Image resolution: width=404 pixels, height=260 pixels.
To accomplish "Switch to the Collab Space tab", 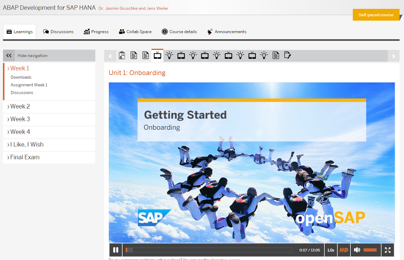I will click(135, 32).
